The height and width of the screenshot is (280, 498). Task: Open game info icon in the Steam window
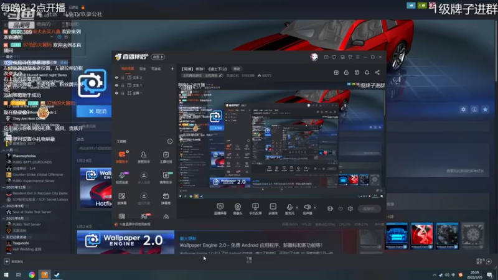click(474, 110)
